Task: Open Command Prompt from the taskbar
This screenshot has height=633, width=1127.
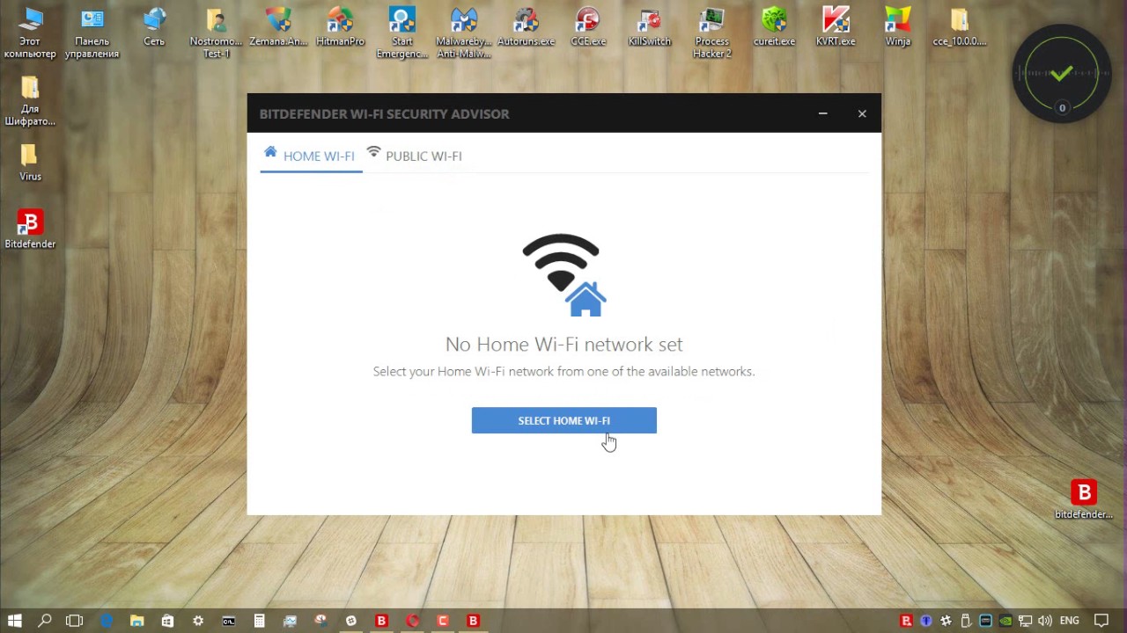Action: pos(229,621)
